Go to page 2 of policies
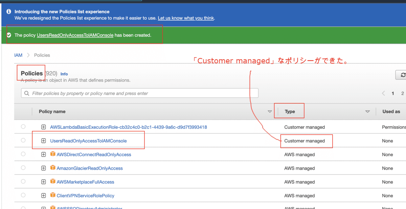406x209 pixels. tap(403, 93)
